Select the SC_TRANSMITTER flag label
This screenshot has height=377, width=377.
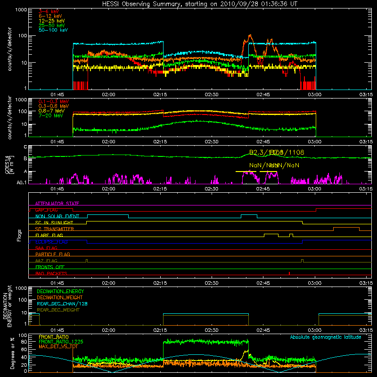click(54, 229)
